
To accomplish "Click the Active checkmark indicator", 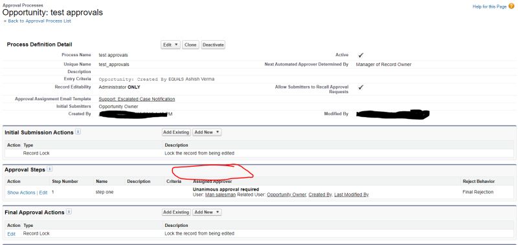I will [361, 55].
